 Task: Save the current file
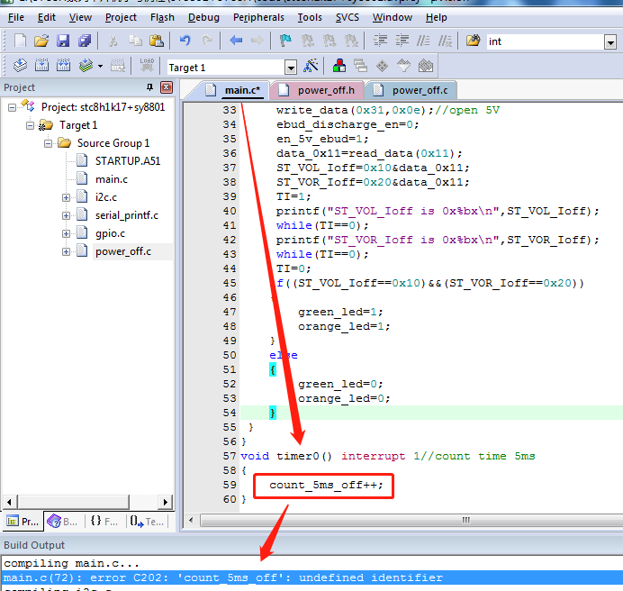pyautogui.click(x=63, y=41)
